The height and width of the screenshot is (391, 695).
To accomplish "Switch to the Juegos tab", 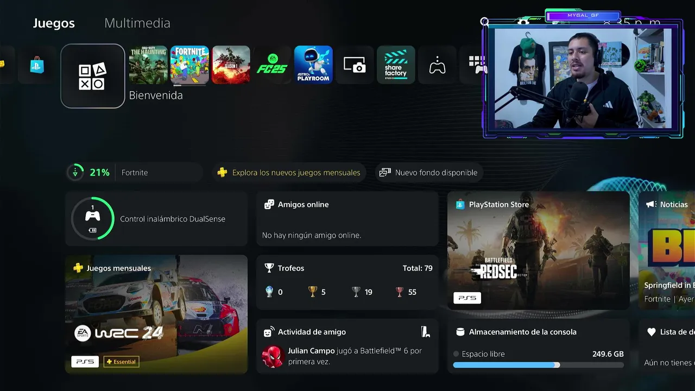I will click(54, 23).
